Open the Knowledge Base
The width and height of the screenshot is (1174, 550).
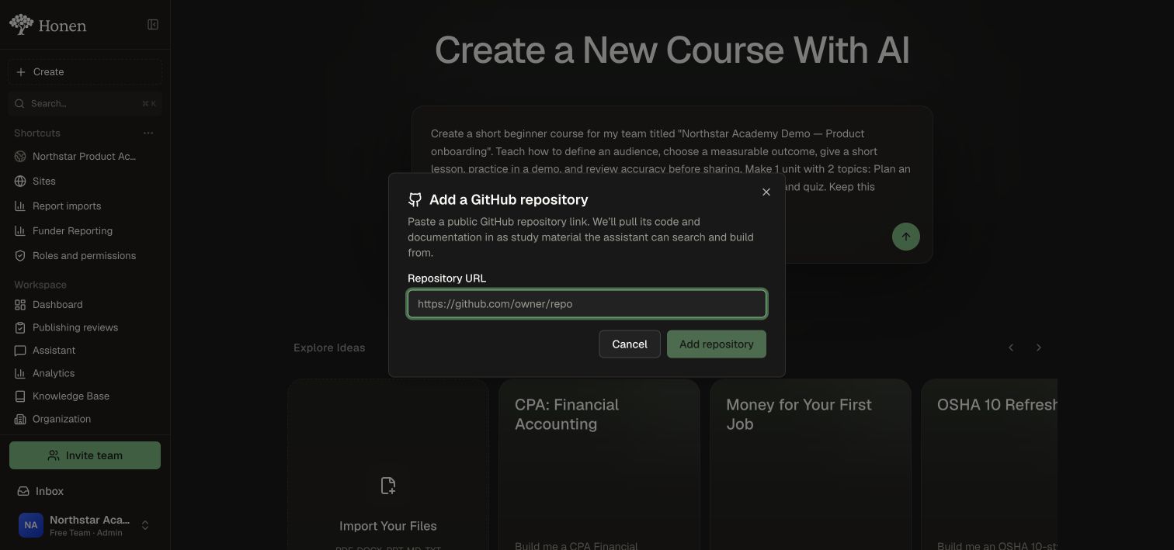85,396
